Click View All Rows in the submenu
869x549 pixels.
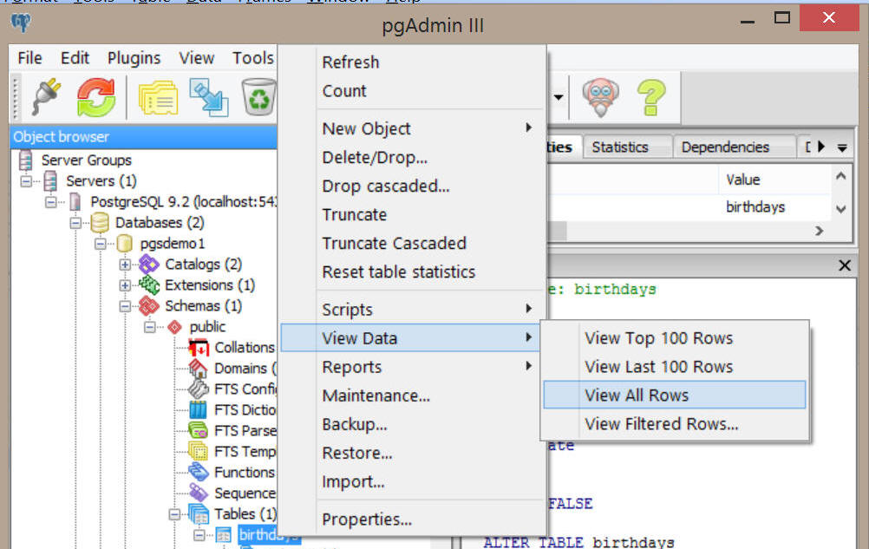coord(675,395)
